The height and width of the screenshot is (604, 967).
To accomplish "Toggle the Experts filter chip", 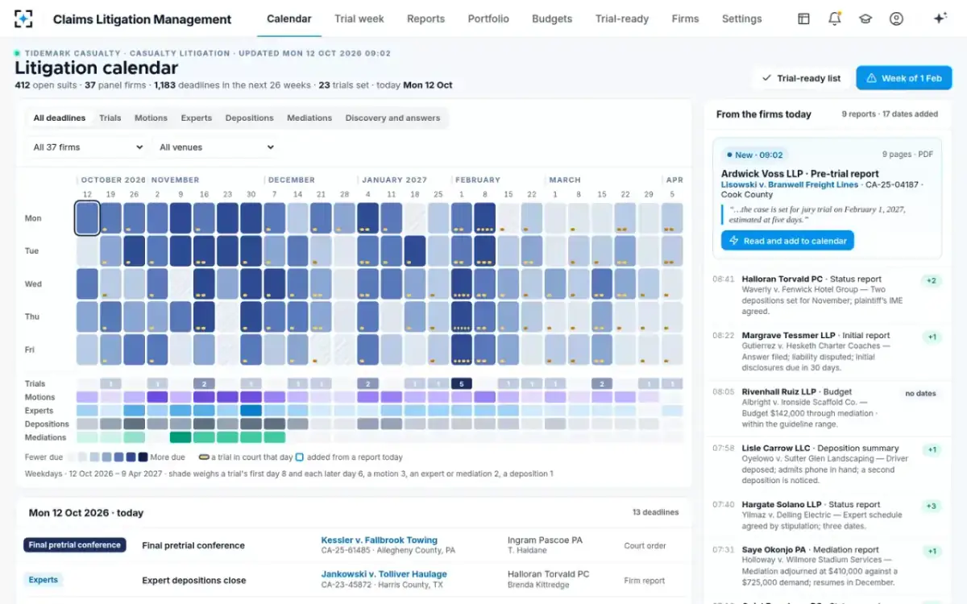I will [x=197, y=118].
